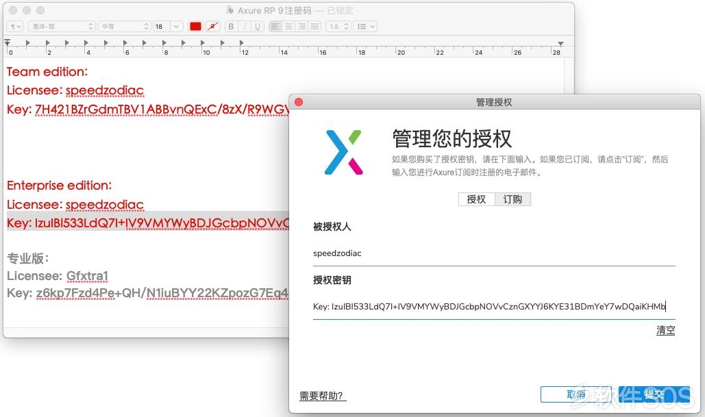
Task: Click the Axure X logo
Action: (x=343, y=152)
